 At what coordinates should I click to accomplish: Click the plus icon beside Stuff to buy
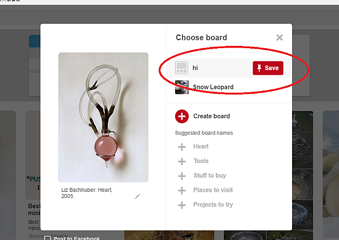pyautogui.click(x=182, y=176)
